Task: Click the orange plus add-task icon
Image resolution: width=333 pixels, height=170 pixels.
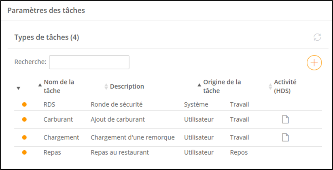Action: 314,63
